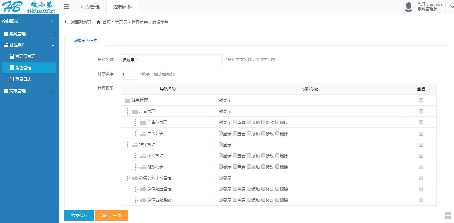Check 修改 for 类别管理
This screenshot has height=223, width=454.
click(x=263, y=155)
